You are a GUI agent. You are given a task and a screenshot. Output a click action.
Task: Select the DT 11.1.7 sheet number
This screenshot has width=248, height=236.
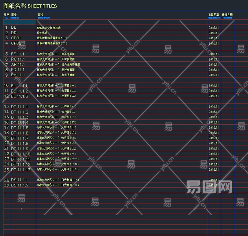20,138
